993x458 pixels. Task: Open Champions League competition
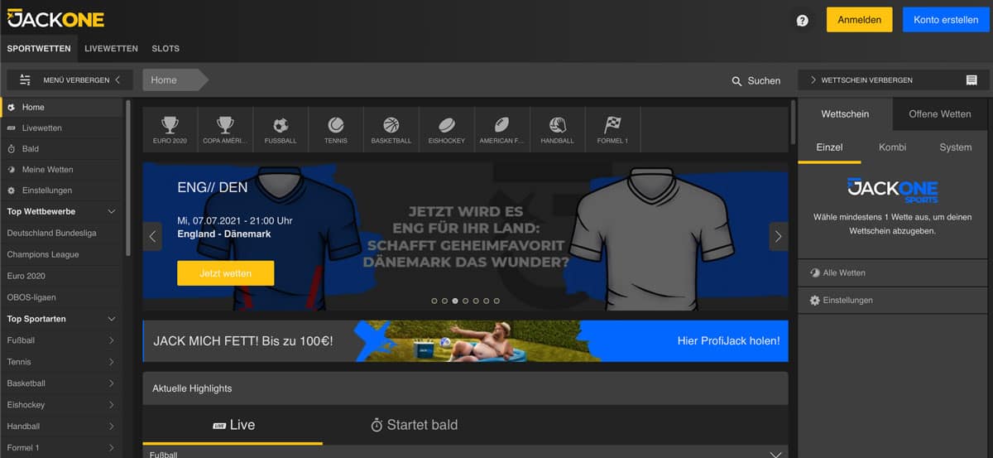tap(62, 254)
